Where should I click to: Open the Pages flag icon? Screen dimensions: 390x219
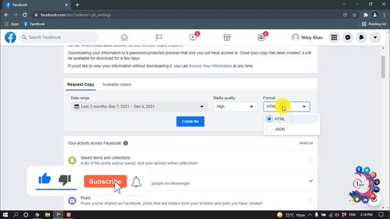click(158, 38)
